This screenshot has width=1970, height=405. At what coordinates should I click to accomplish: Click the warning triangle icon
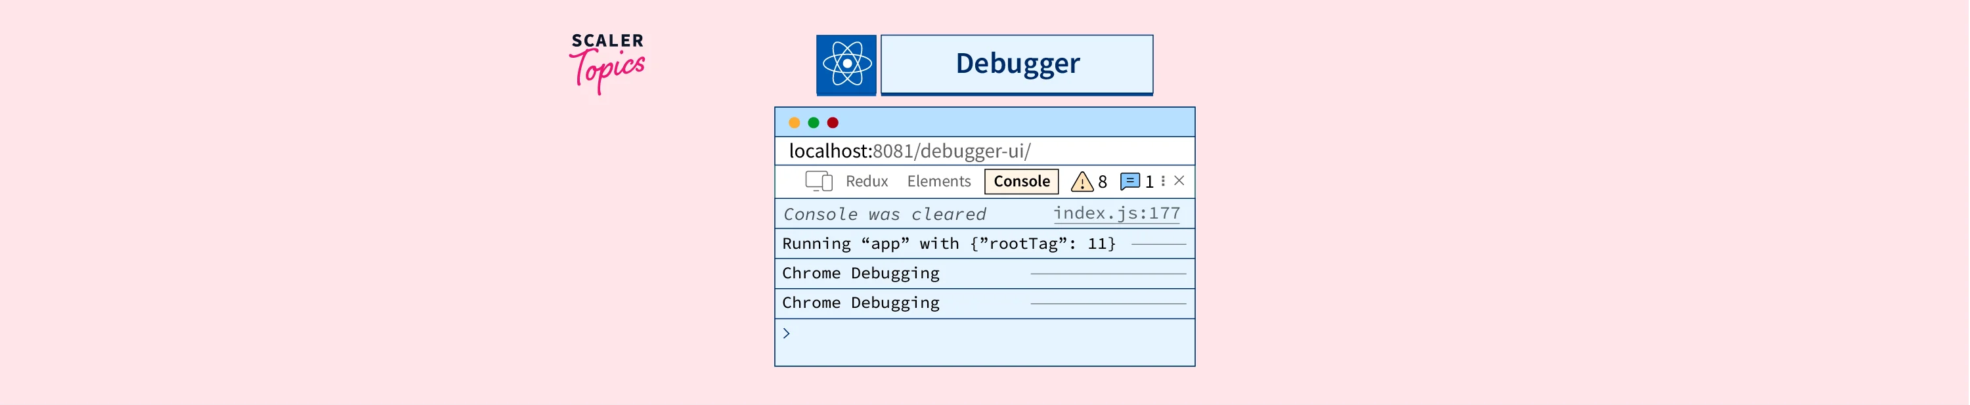tap(1082, 182)
